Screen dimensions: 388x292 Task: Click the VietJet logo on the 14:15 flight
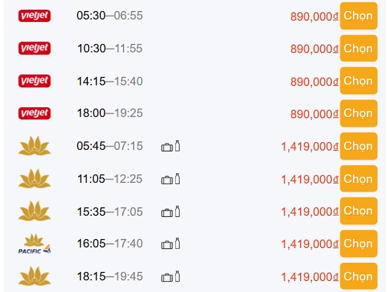[35, 81]
